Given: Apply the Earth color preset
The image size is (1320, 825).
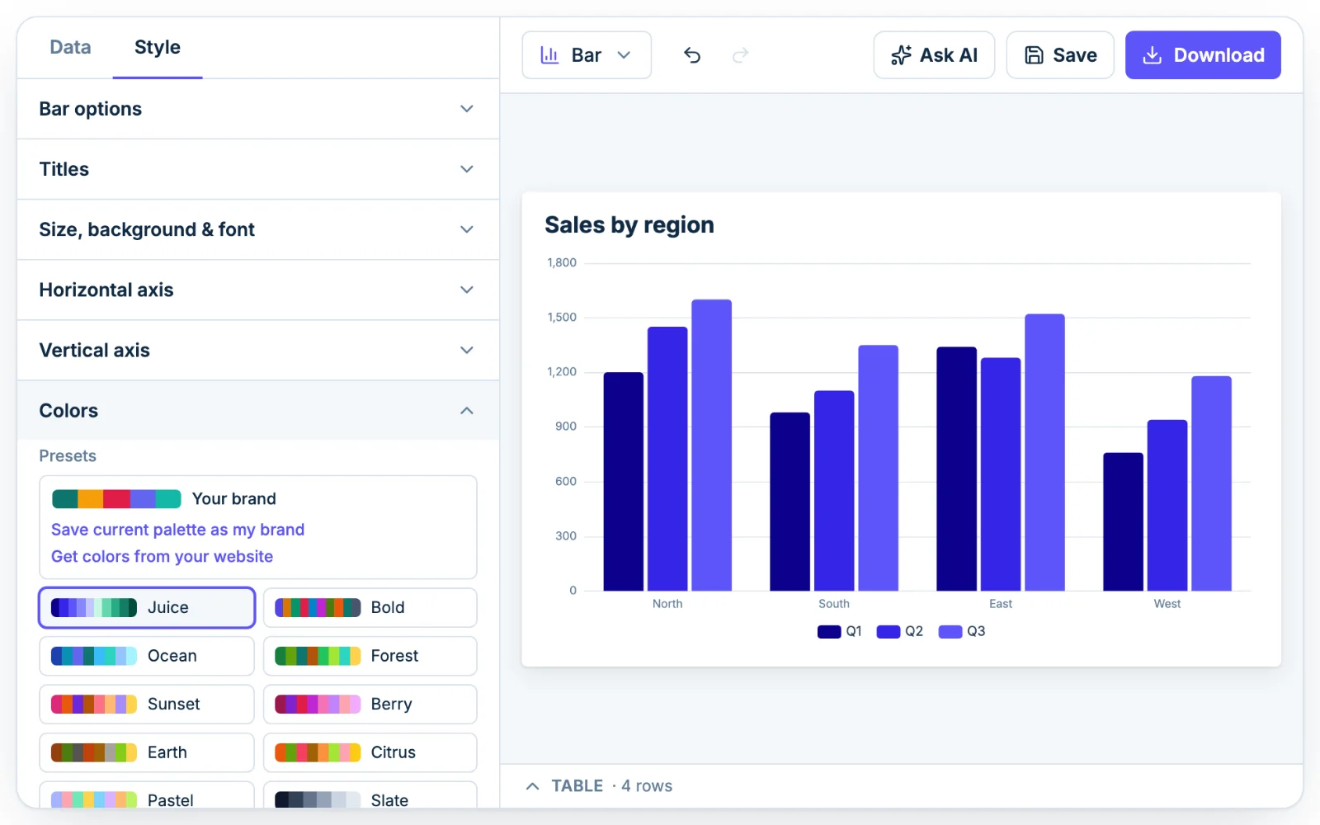Looking at the screenshot, I should [x=147, y=752].
